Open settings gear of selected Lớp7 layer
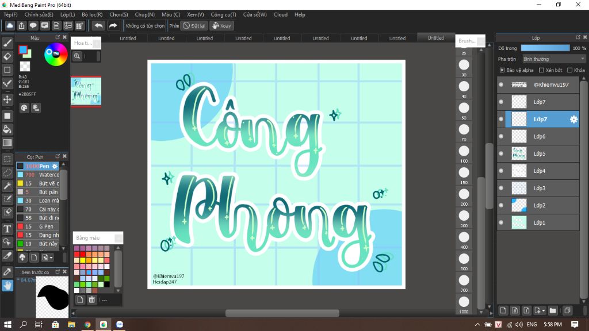 pos(573,120)
